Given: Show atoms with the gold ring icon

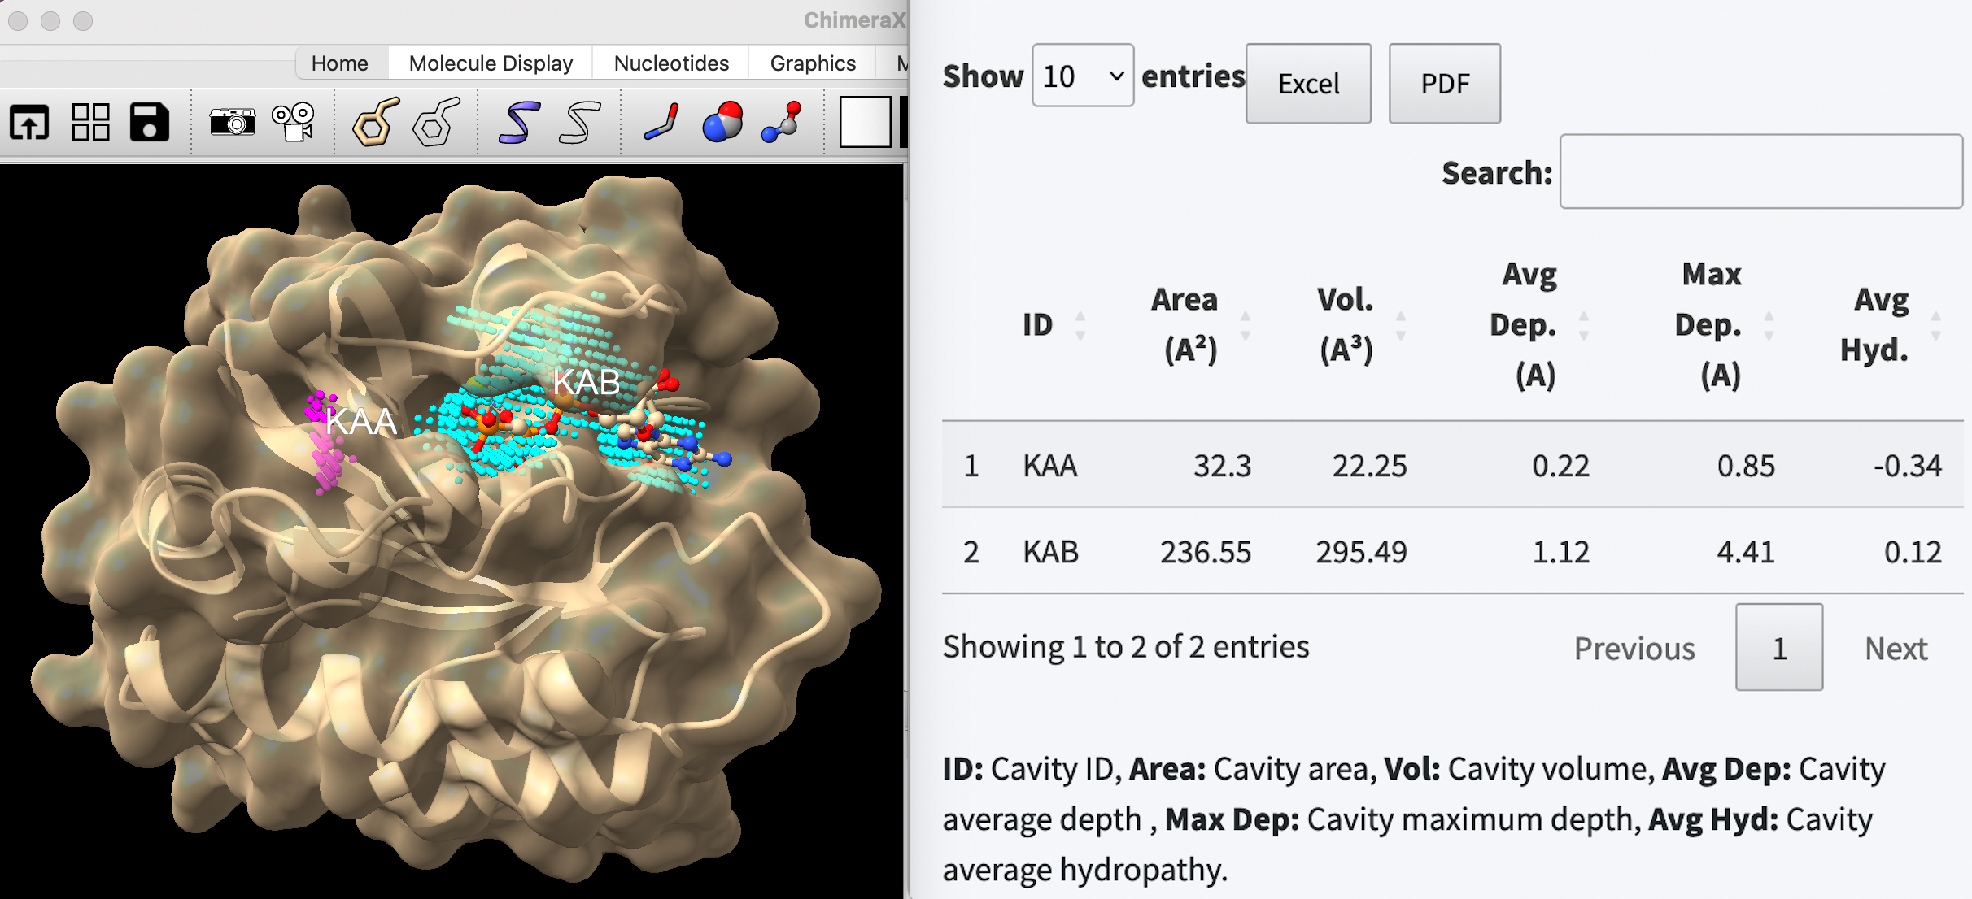Looking at the screenshot, I should click(375, 123).
